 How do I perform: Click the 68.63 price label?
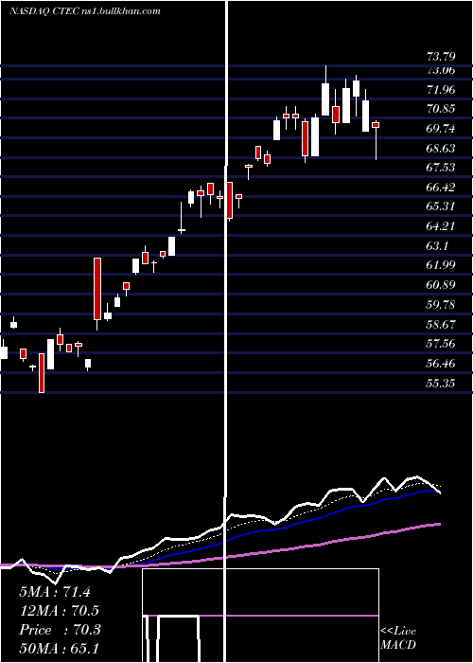click(442, 149)
